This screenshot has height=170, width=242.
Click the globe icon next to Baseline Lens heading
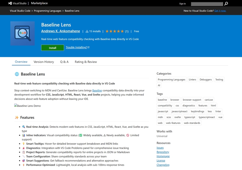[x=17, y=74]
